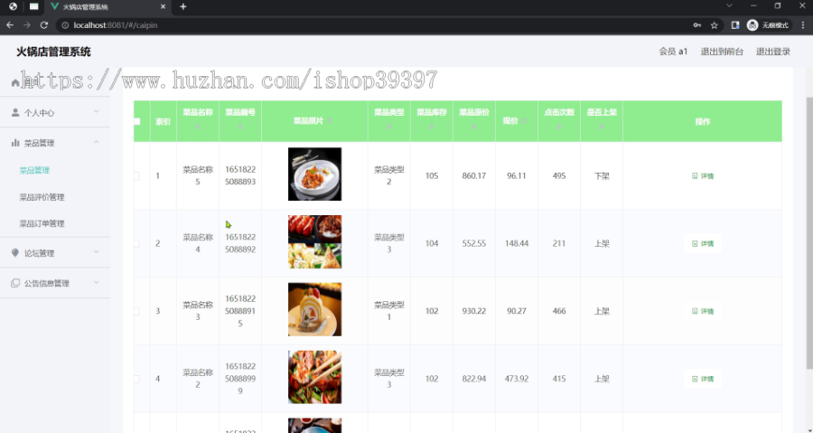
Task: Collapse the 菜品管理 group chevron
Action: click(x=96, y=142)
